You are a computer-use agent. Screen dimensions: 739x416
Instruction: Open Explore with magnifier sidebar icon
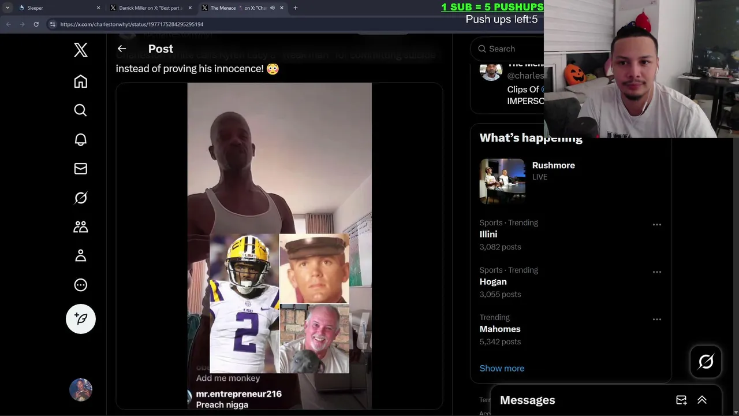tap(81, 110)
